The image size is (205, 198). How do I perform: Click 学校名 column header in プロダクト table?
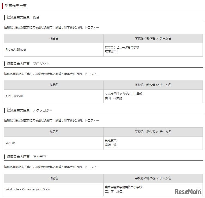coord(153,85)
